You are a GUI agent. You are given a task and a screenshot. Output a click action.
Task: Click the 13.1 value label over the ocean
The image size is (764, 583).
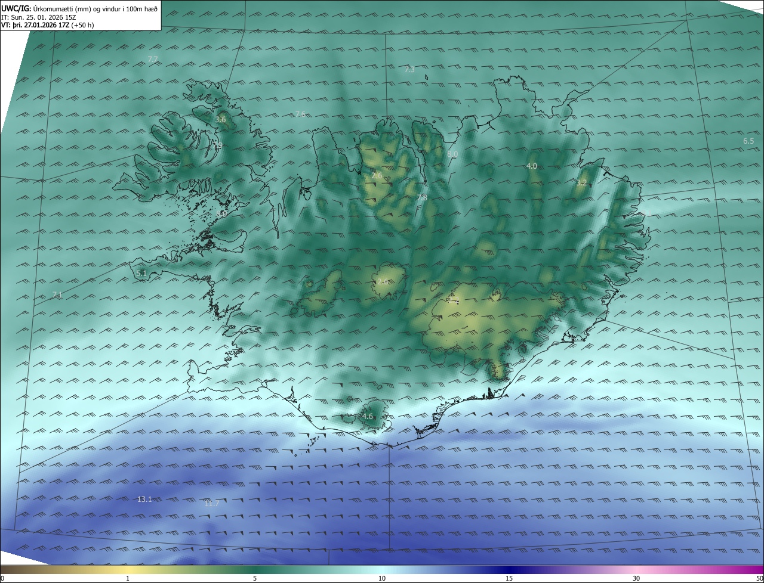point(144,499)
